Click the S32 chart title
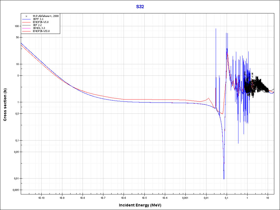The height and width of the screenshot is (210, 280). point(140,7)
